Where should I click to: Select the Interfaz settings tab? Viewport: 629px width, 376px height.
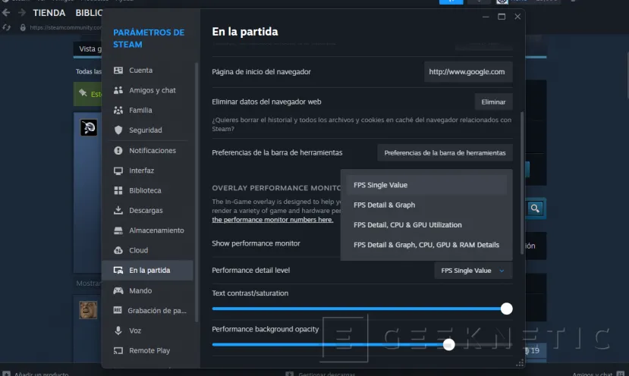(x=148, y=171)
